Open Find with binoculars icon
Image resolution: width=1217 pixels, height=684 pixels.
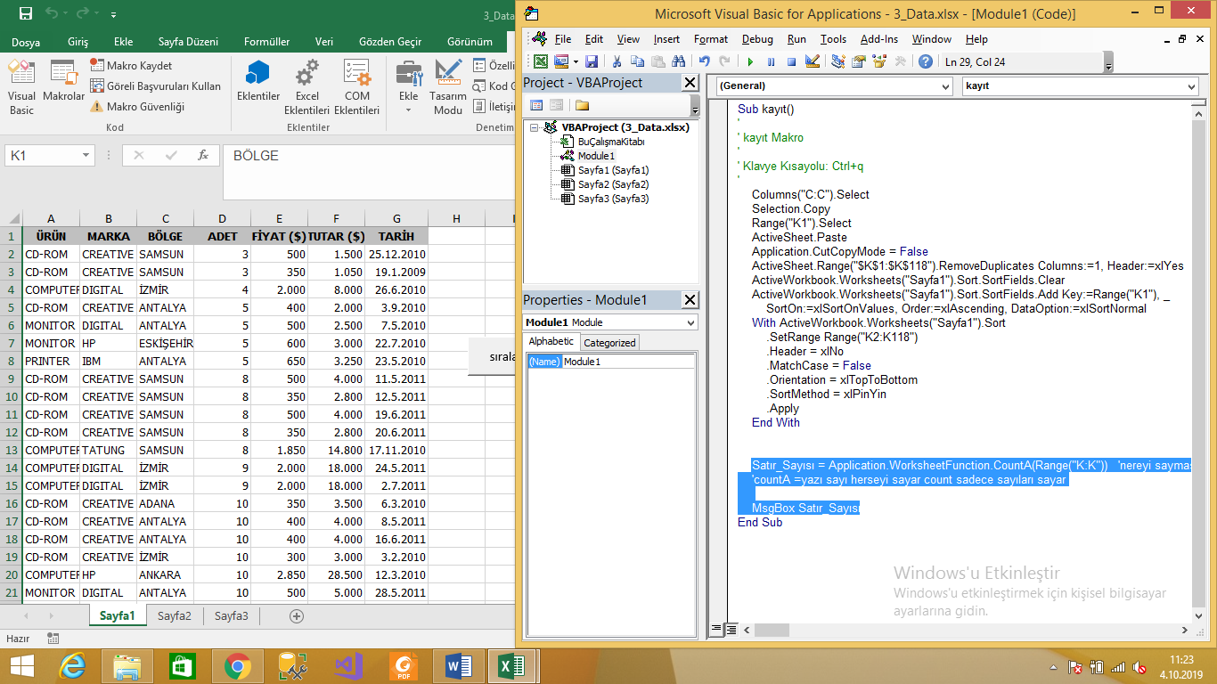point(678,61)
